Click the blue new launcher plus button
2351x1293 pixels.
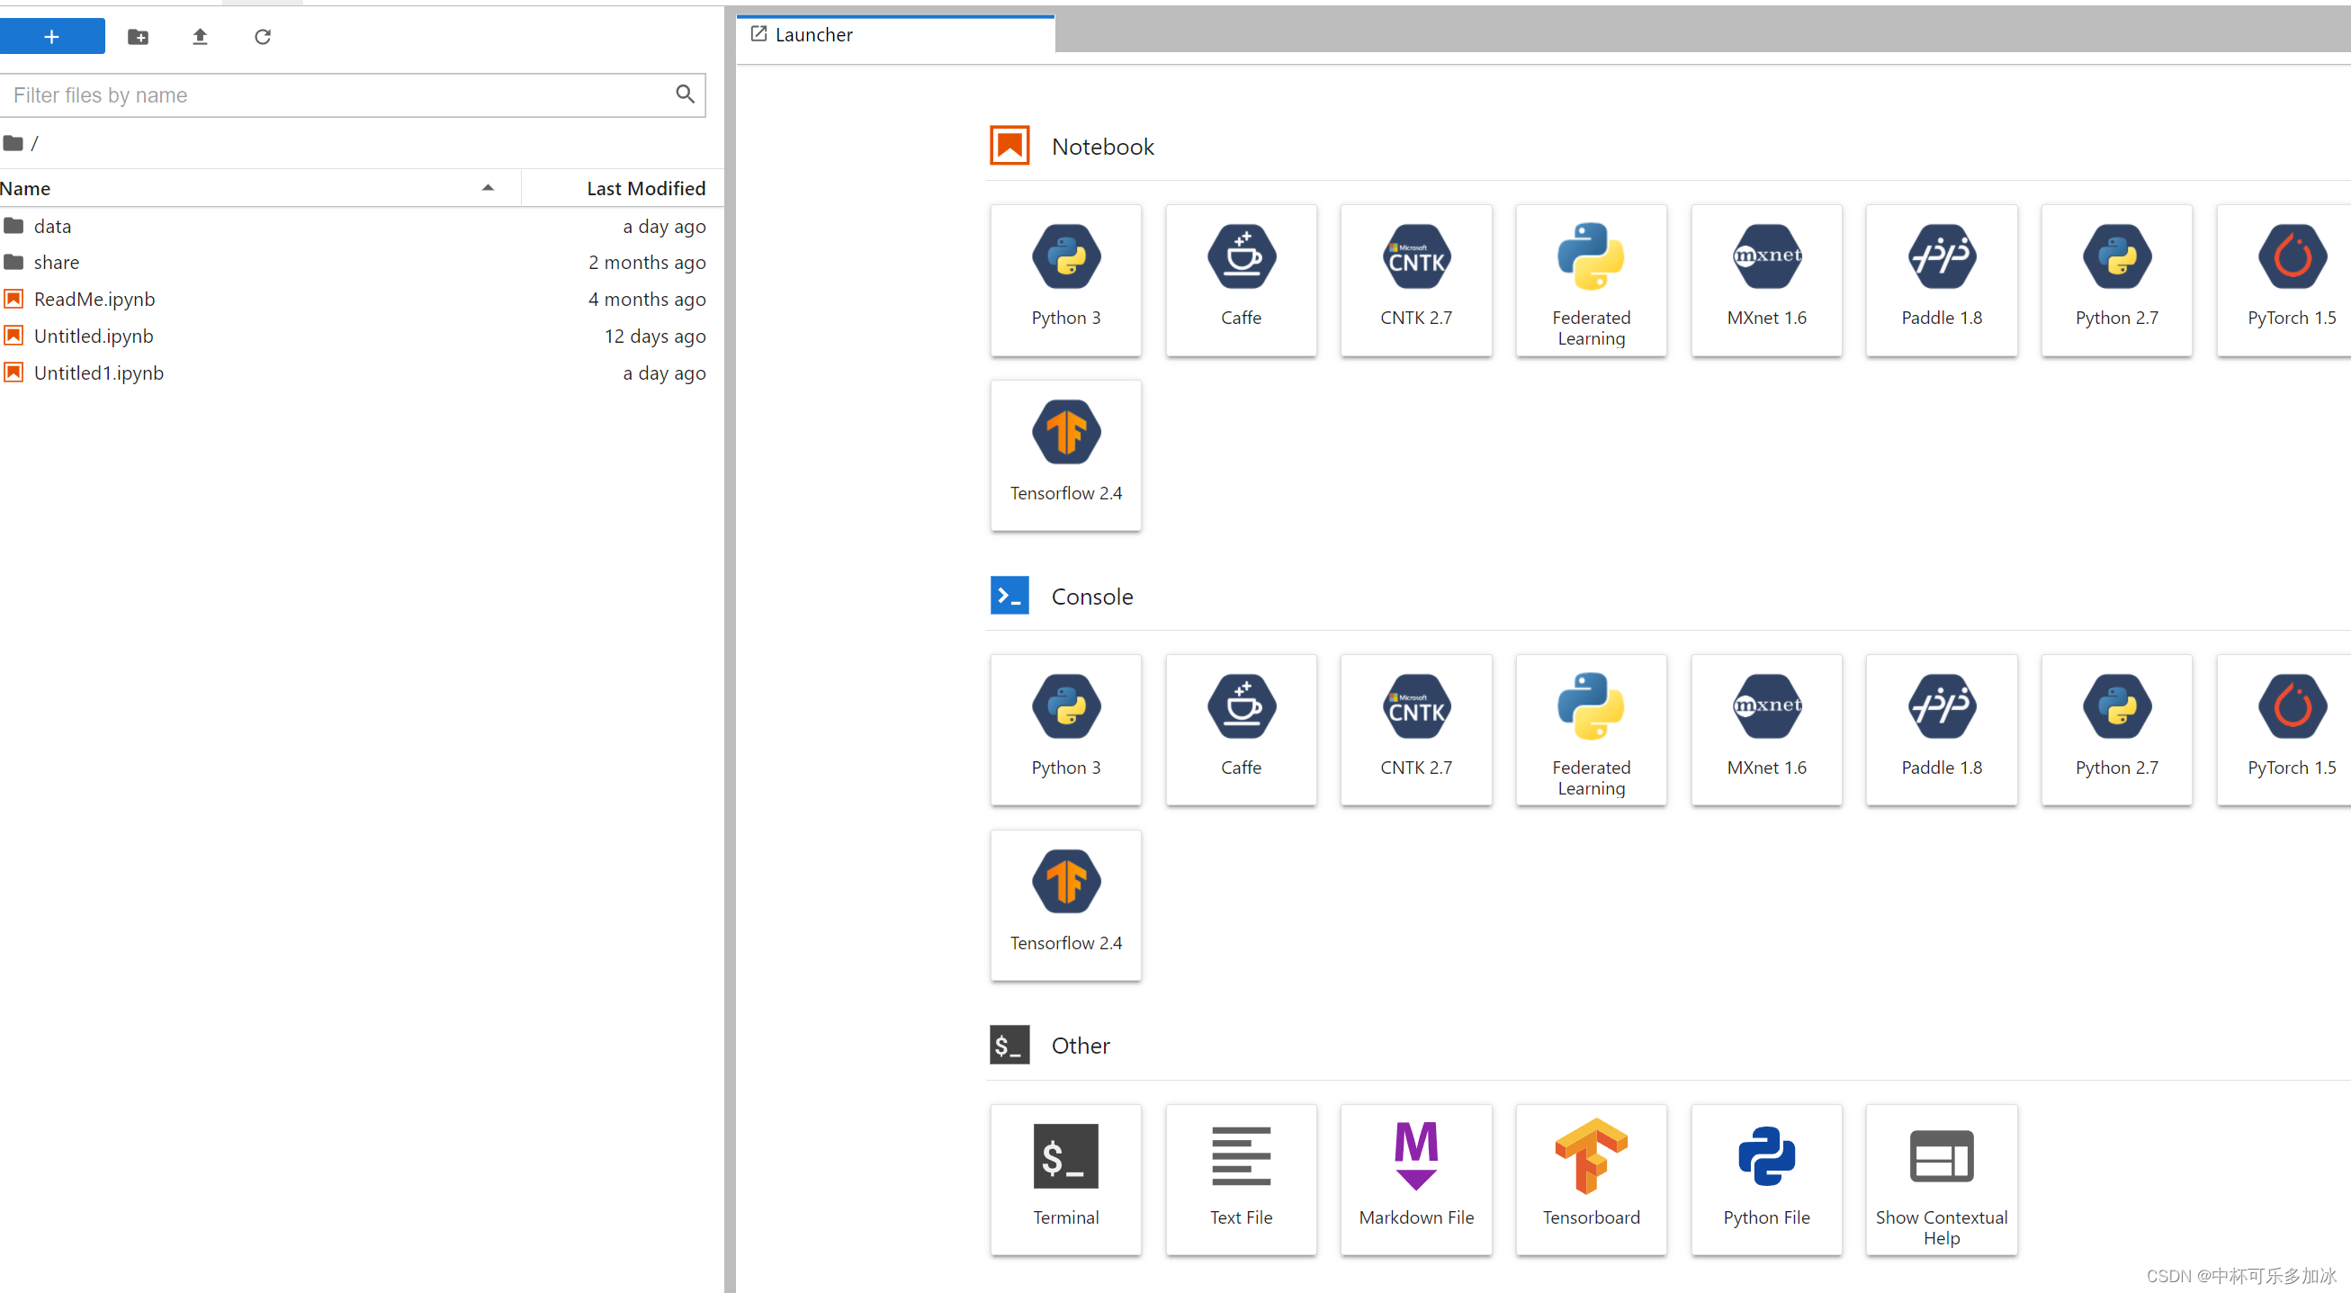(51, 37)
